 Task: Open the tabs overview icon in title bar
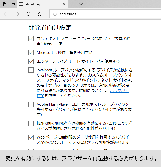[x=4, y=4]
